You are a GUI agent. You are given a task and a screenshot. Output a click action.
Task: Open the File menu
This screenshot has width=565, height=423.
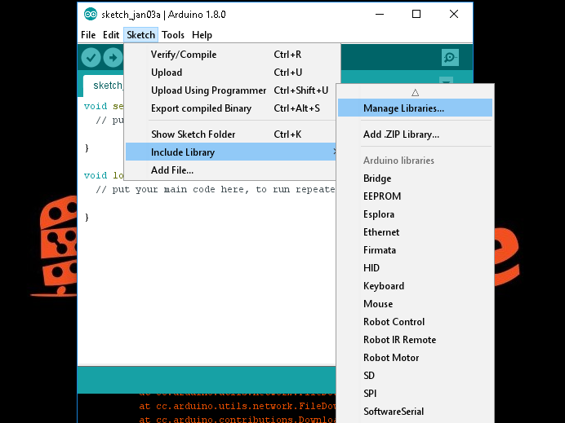click(88, 35)
